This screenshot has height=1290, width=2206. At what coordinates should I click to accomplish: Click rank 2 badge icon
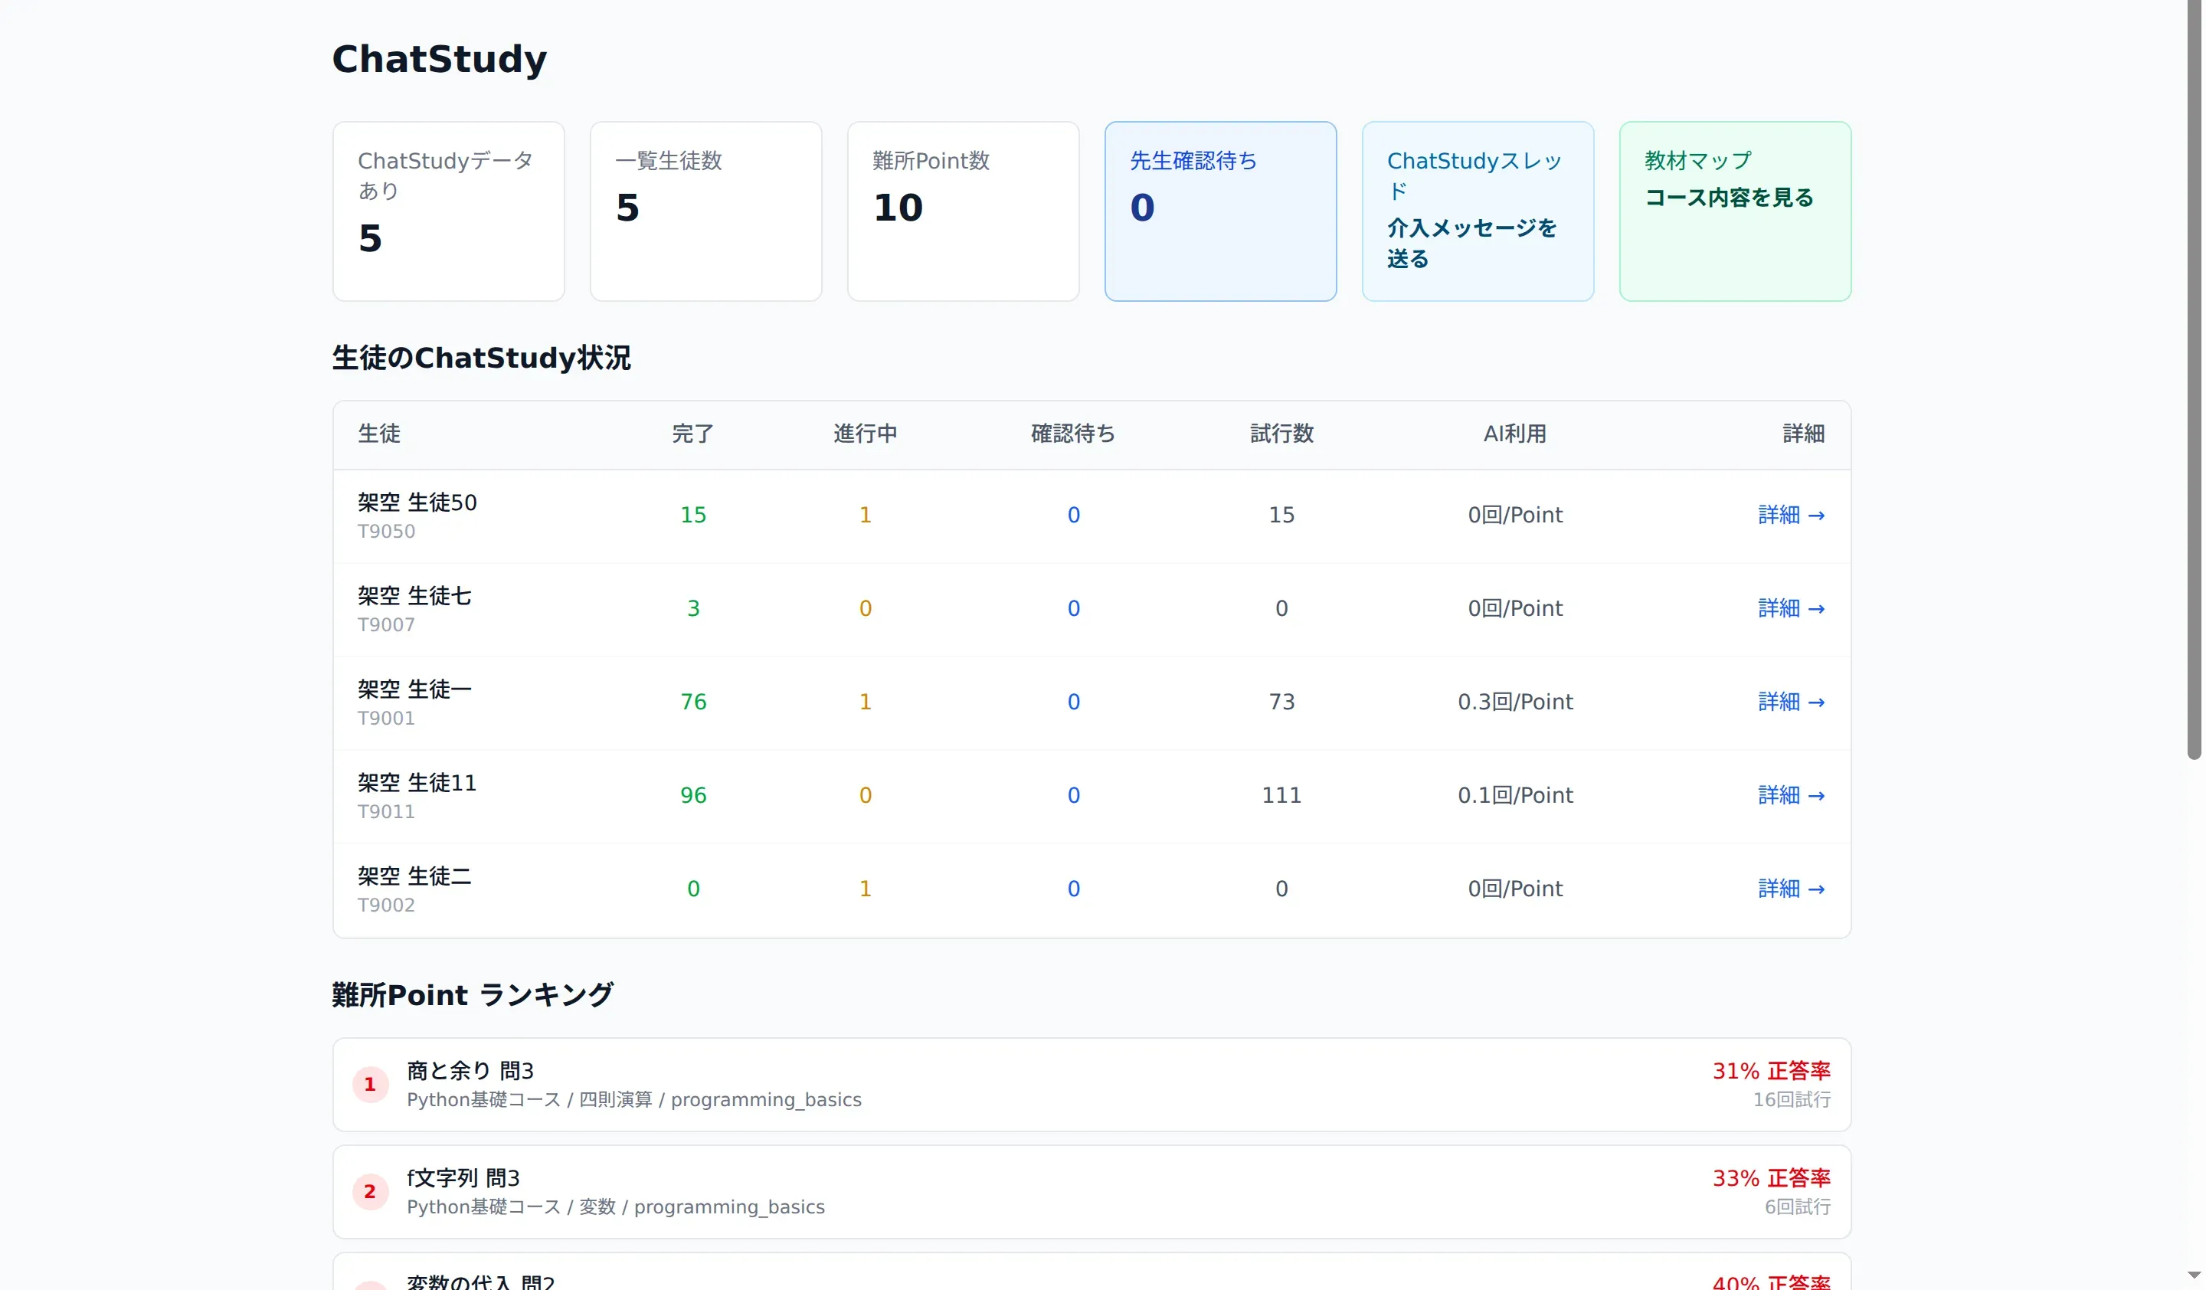tap(369, 1191)
